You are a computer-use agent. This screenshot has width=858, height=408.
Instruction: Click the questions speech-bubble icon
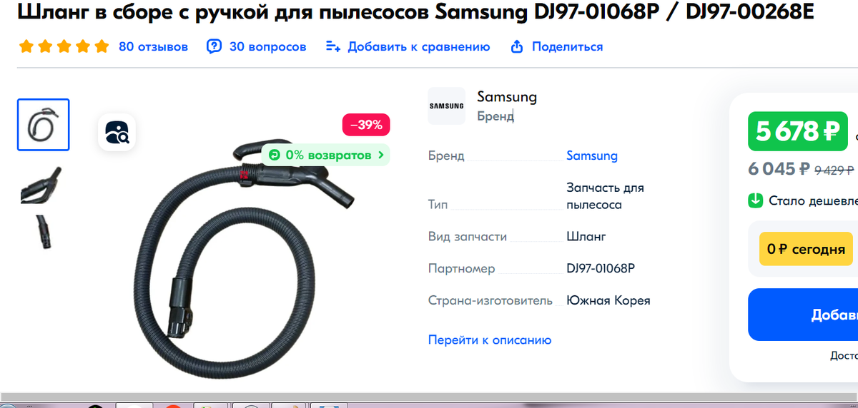(214, 46)
